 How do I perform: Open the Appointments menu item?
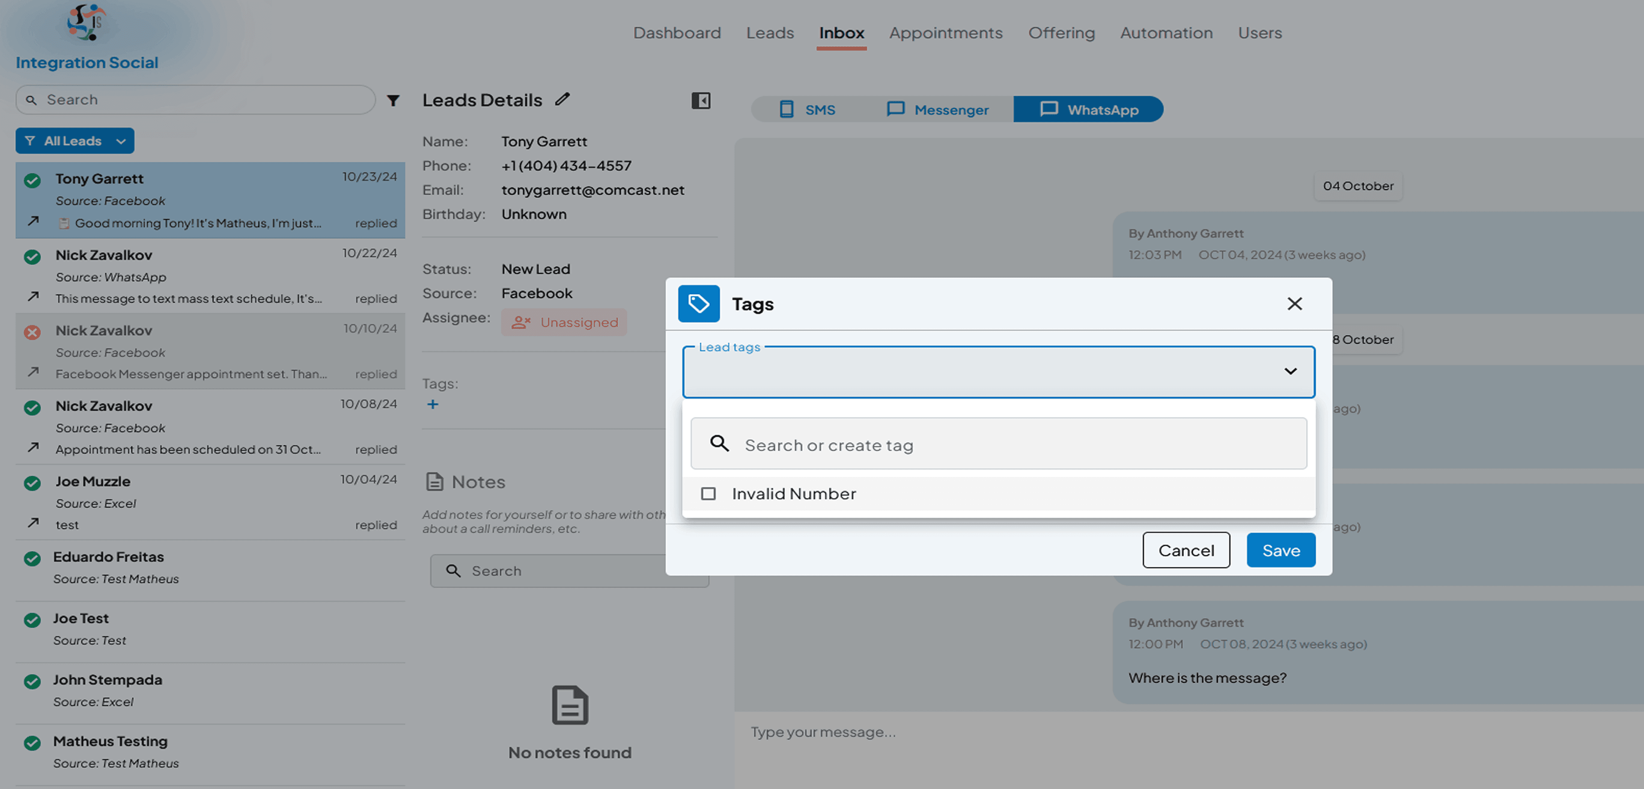(945, 33)
